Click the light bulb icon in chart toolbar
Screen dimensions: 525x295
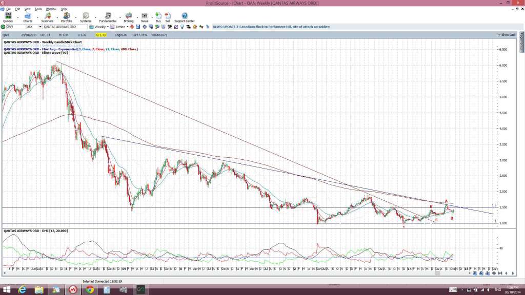(182, 27)
